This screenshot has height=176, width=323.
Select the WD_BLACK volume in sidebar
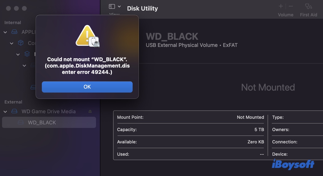point(42,122)
